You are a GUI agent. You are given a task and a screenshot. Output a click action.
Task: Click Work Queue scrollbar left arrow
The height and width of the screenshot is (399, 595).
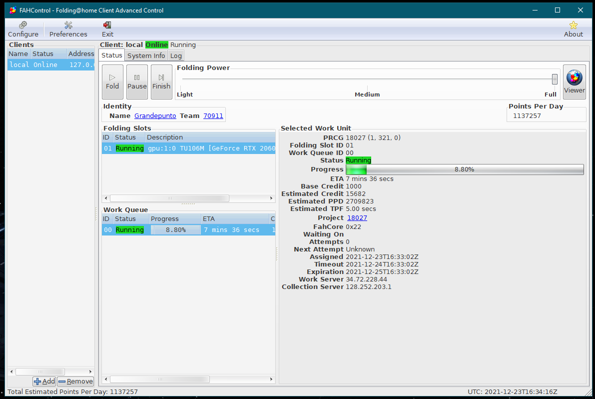pos(106,379)
